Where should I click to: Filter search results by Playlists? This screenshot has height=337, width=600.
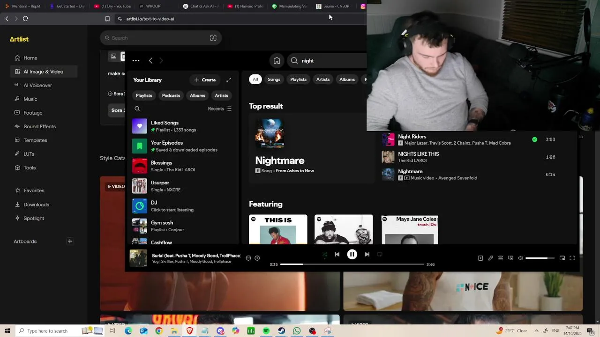tap(298, 80)
